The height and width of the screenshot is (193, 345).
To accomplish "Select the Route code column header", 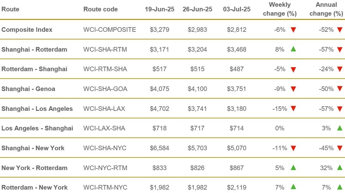I will point(100,9).
